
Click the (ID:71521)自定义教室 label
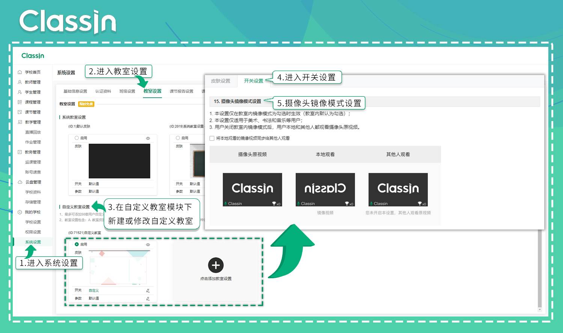click(x=84, y=233)
